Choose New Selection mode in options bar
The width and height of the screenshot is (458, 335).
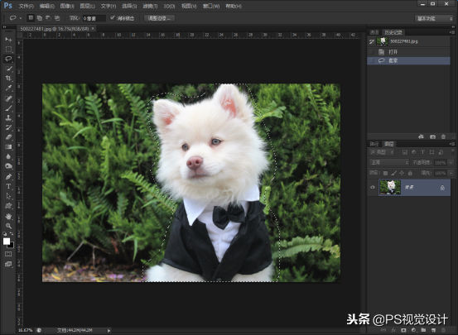31,18
